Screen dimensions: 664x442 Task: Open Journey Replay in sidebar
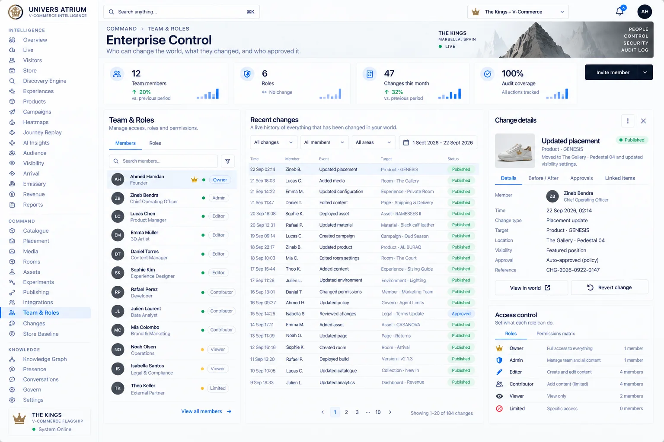42,133
